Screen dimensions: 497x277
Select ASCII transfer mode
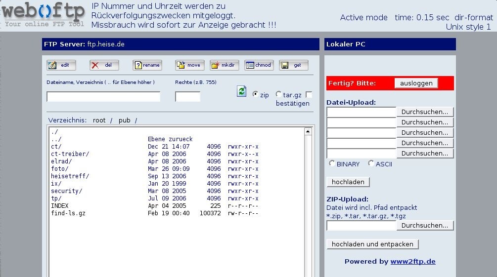(x=371, y=163)
